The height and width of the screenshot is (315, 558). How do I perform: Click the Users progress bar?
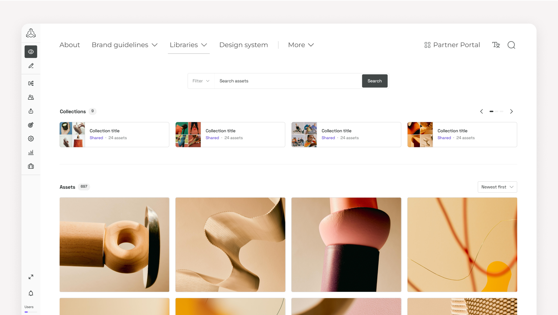31,312
